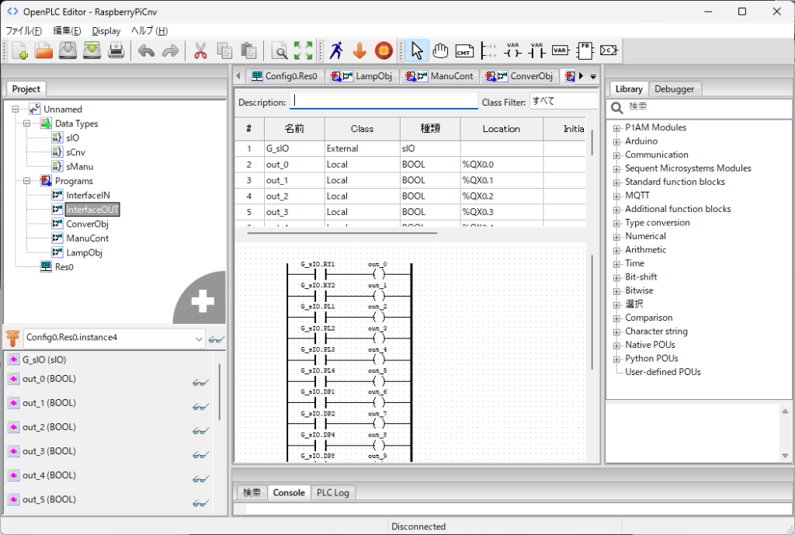Add a contact tool icon
795x535 pixels.
coord(536,50)
